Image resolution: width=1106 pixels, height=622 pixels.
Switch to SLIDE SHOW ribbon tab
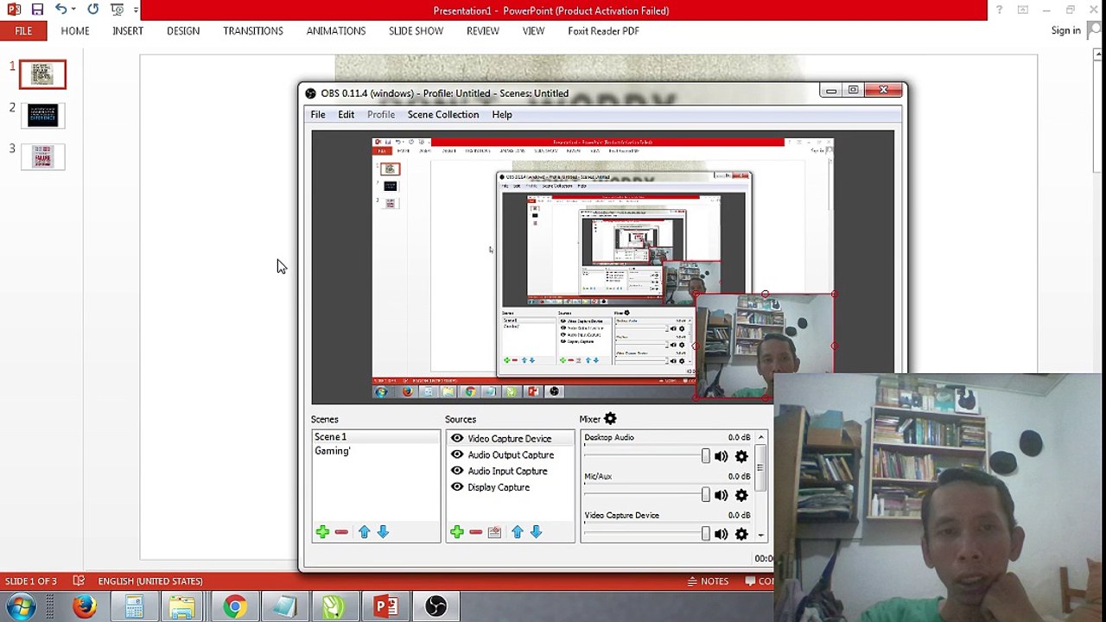pyautogui.click(x=416, y=31)
